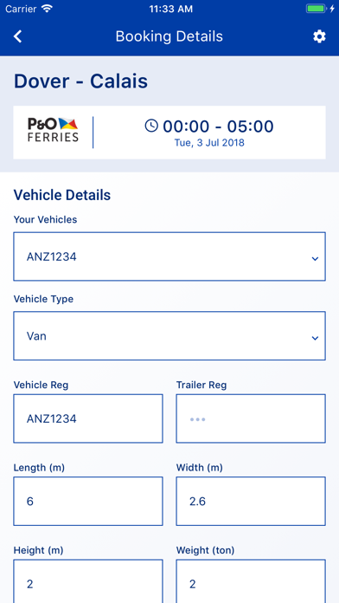Expand the Your Vehicles dropdown chevron
339x603 pixels.
pyautogui.click(x=315, y=259)
